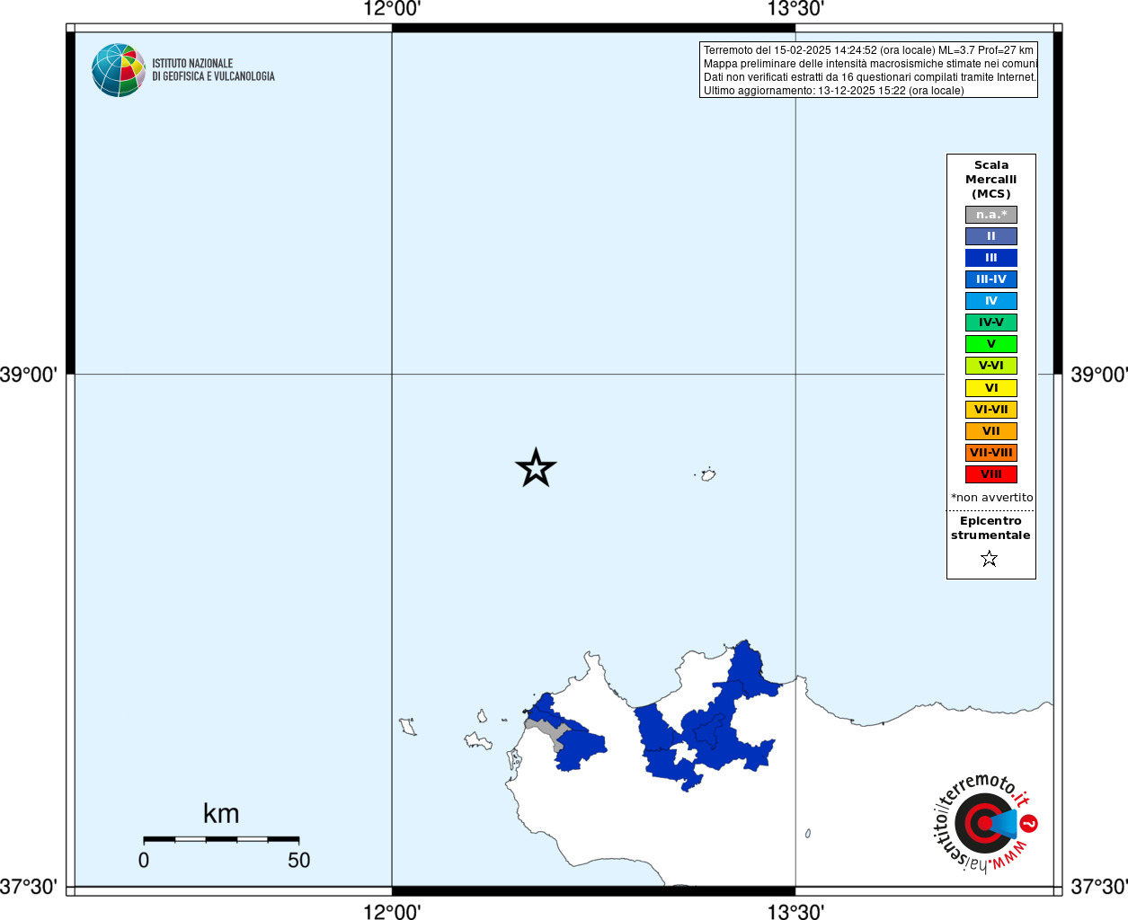
Task: Select the IV-V intensity legend swatch
Action: coord(991,323)
